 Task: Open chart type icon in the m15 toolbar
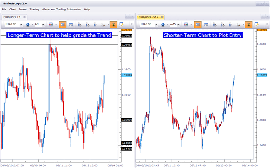pos(186,25)
